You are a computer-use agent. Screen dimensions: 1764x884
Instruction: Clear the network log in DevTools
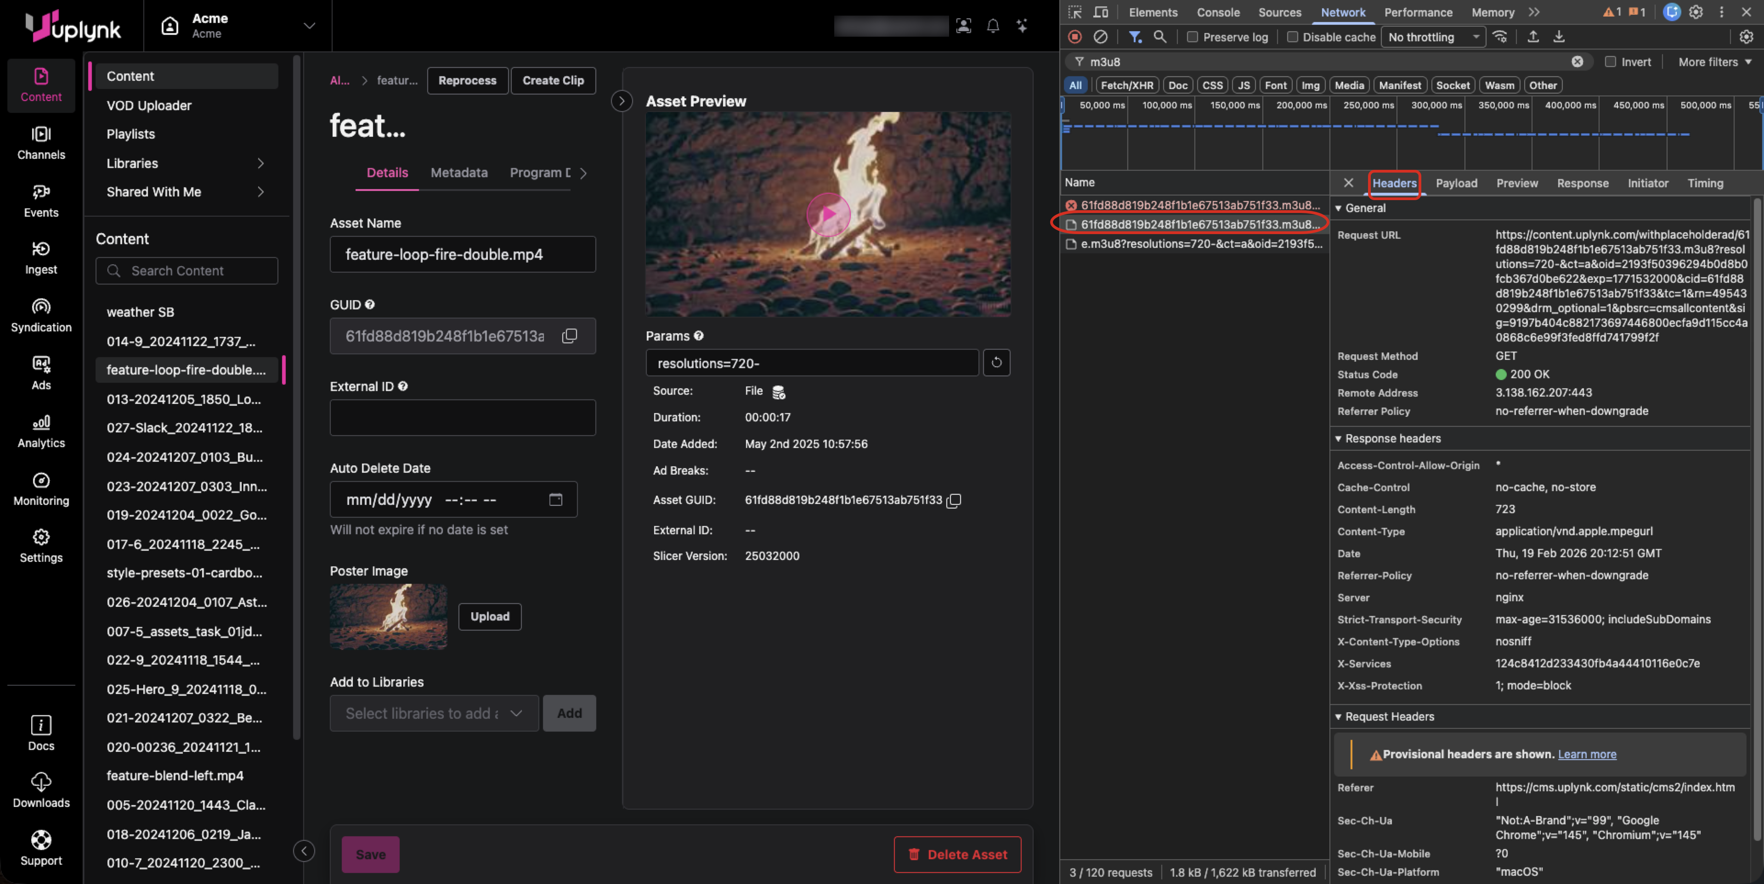pyautogui.click(x=1100, y=37)
